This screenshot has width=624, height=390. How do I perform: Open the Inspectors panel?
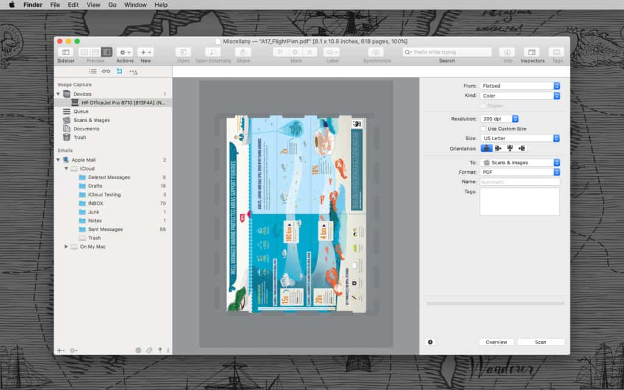coord(531,52)
